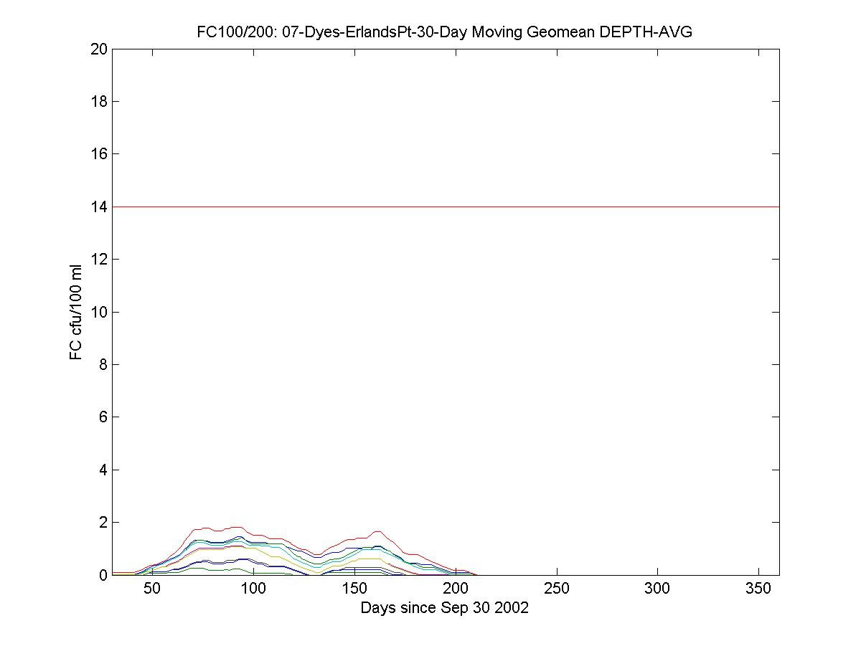Select the x-axis tick label 300
The image size is (861, 646).
click(x=658, y=589)
